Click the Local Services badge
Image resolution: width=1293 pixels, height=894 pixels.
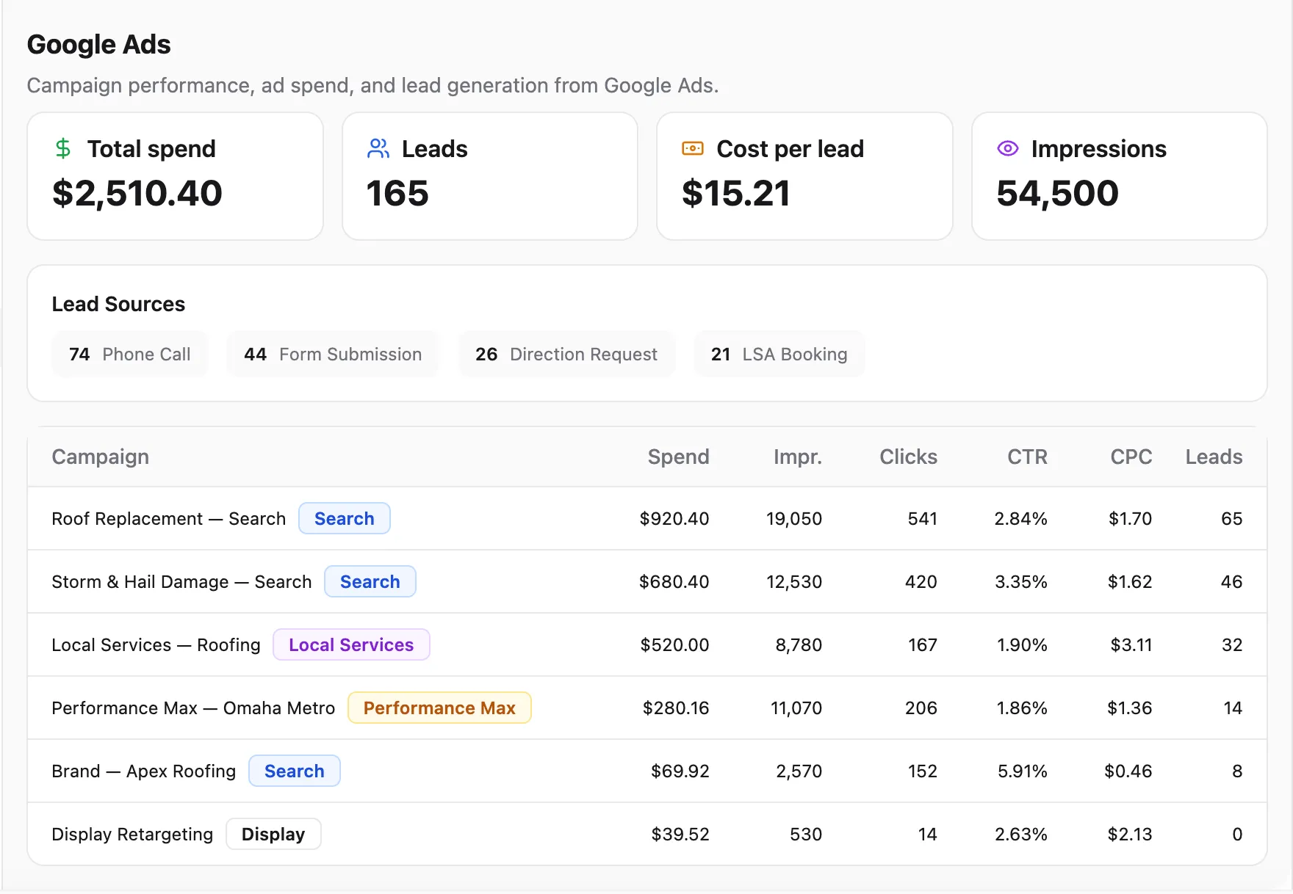tap(351, 645)
